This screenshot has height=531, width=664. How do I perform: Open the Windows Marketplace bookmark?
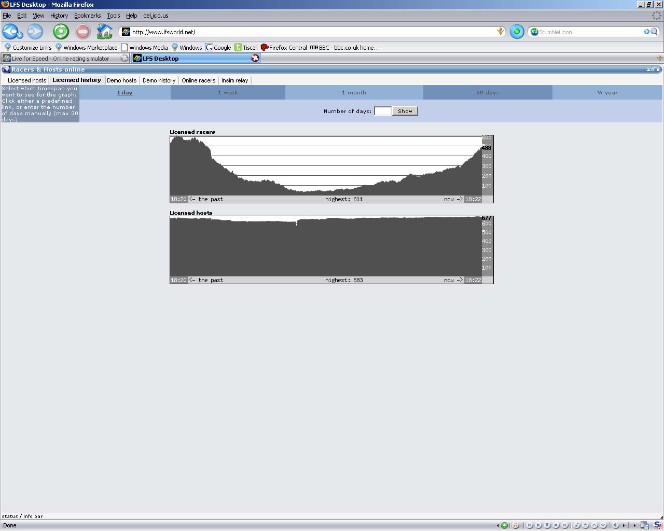pyautogui.click(x=86, y=47)
